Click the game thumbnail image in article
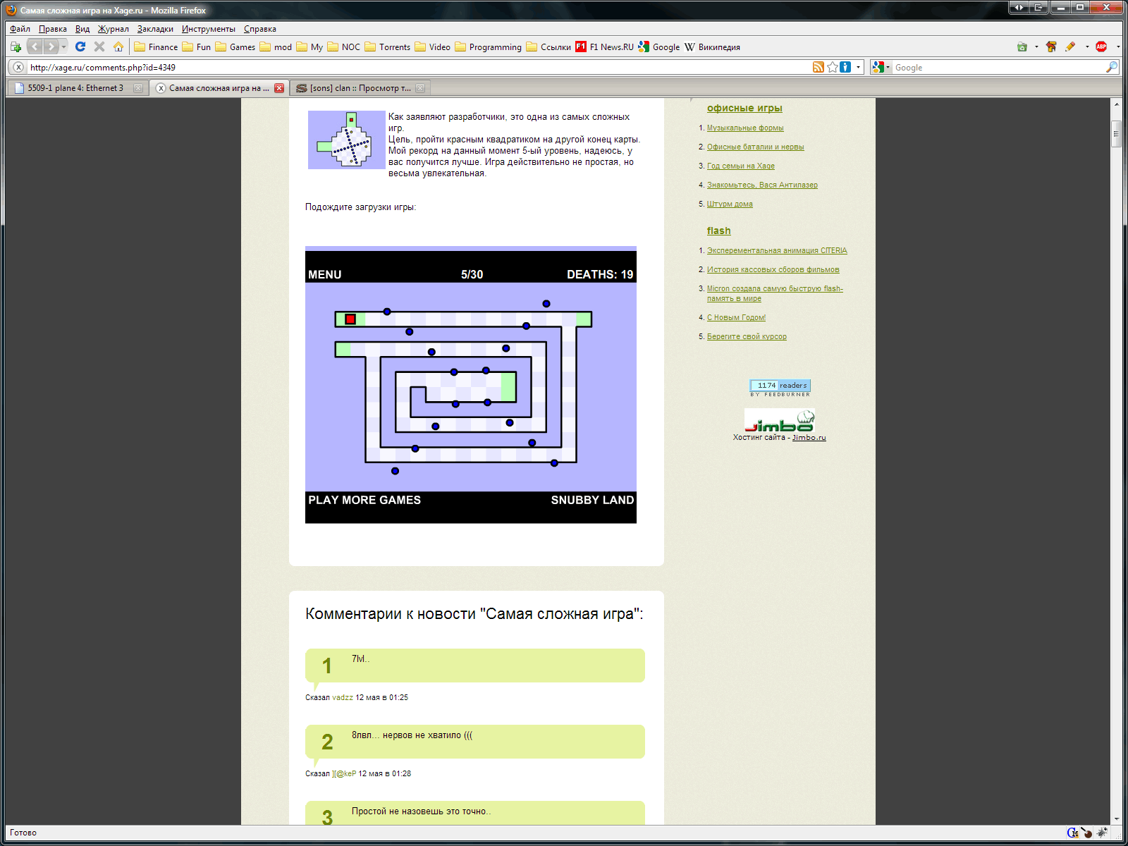This screenshot has width=1128, height=846. (347, 140)
